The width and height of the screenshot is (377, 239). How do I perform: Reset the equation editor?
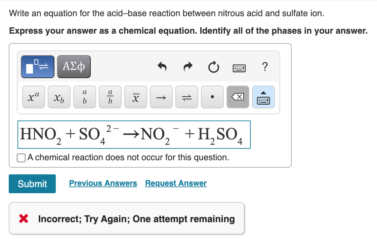click(x=213, y=67)
